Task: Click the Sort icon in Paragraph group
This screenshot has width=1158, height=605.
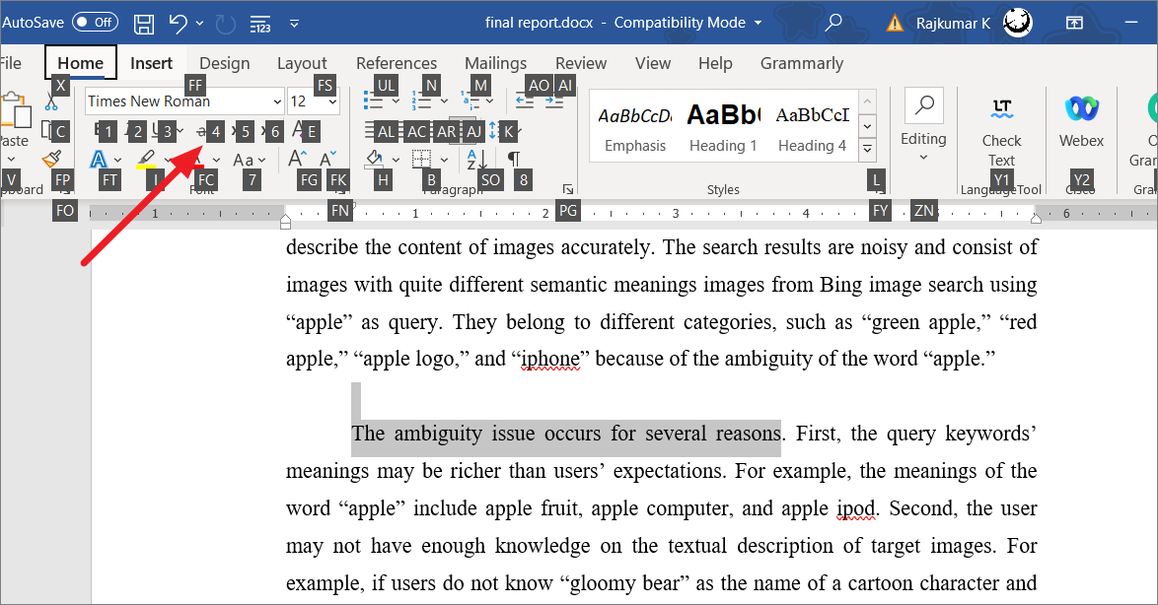Action: 474,158
